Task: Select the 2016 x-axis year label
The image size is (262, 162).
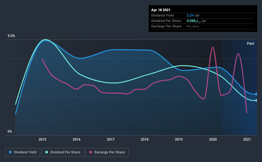Action: 77,139
